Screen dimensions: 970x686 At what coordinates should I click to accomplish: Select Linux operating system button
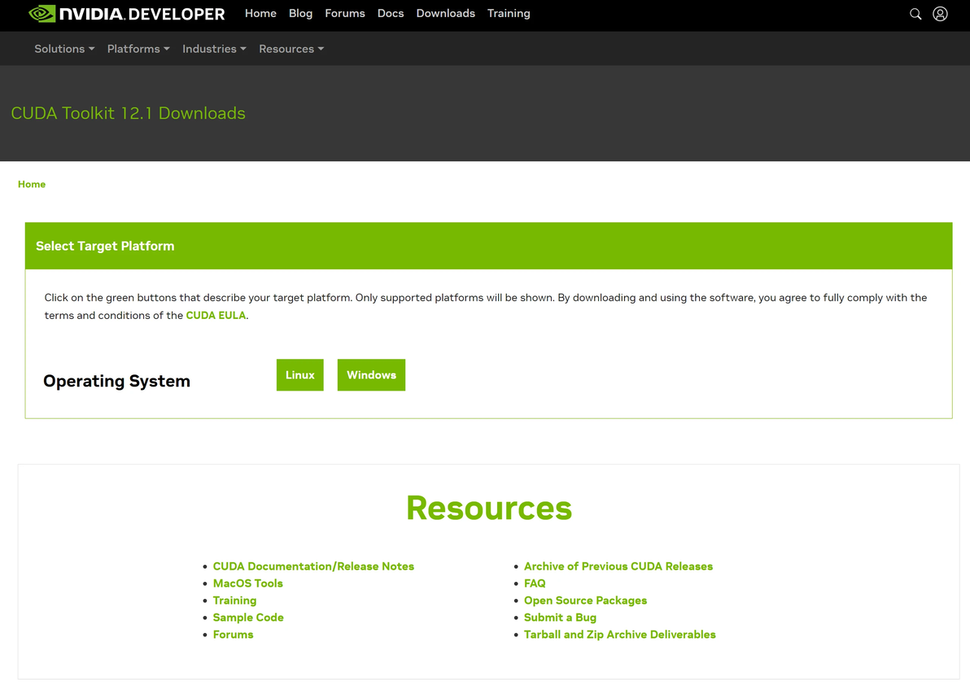pyautogui.click(x=300, y=375)
